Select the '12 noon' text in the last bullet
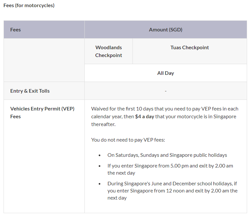The height and width of the screenshot is (219, 250). tap(185, 191)
